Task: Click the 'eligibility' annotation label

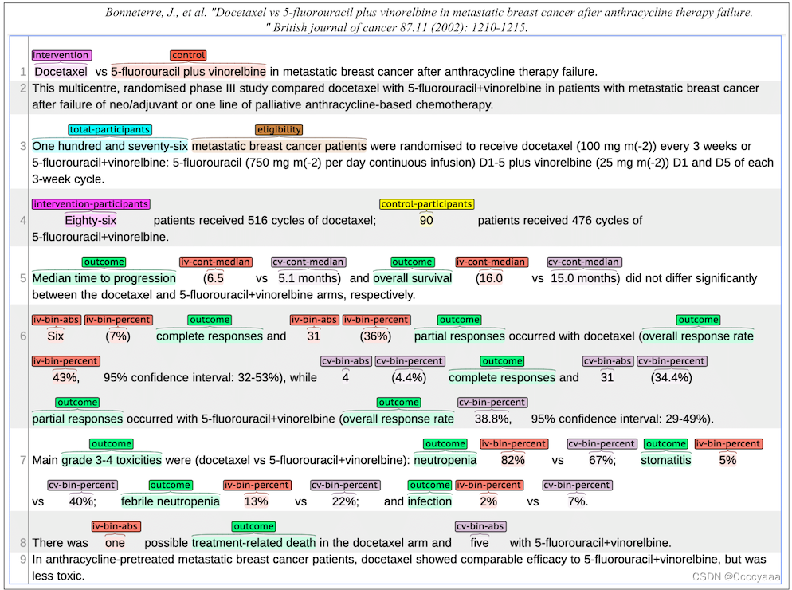Action: click(279, 129)
